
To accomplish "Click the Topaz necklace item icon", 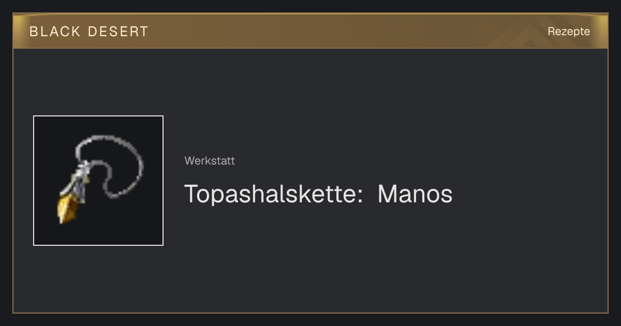I will pyautogui.click(x=98, y=181).
